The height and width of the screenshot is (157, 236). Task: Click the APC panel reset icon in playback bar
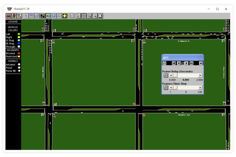pyautogui.click(x=164, y=63)
